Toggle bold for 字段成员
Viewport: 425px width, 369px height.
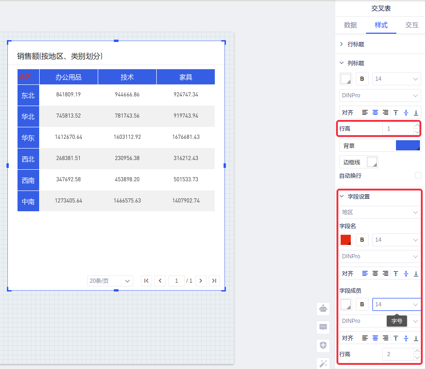click(x=362, y=304)
